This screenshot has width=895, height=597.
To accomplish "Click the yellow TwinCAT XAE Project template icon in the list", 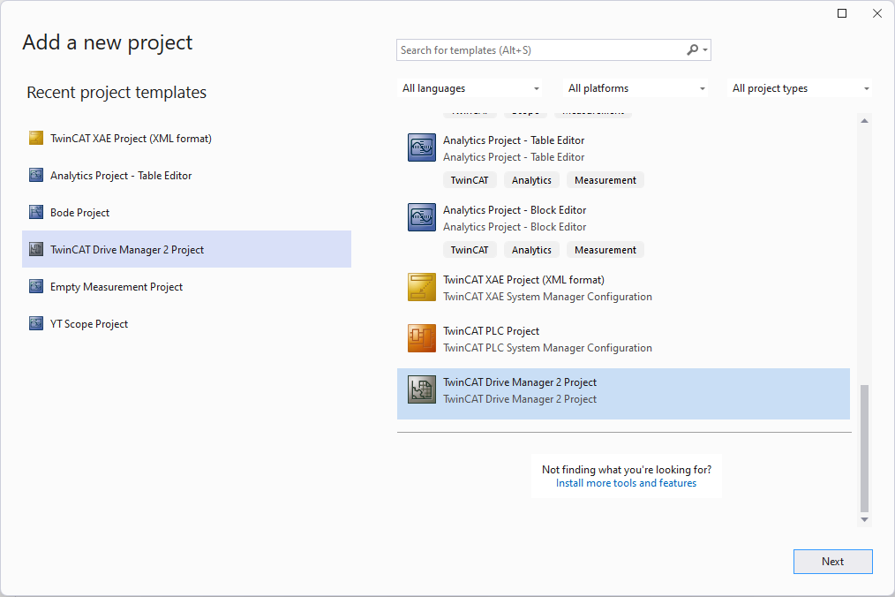I will [422, 287].
